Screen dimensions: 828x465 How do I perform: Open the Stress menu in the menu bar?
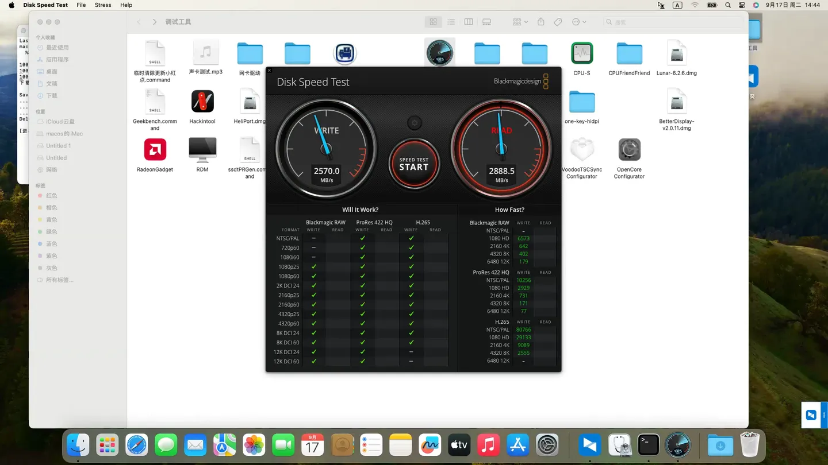point(103,5)
